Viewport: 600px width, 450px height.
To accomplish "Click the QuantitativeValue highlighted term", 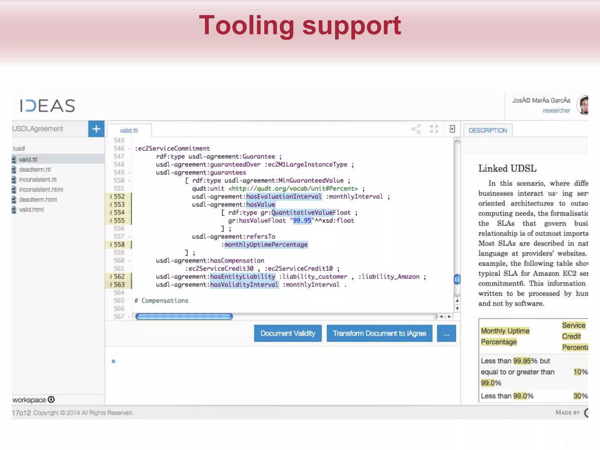I will click(302, 212).
